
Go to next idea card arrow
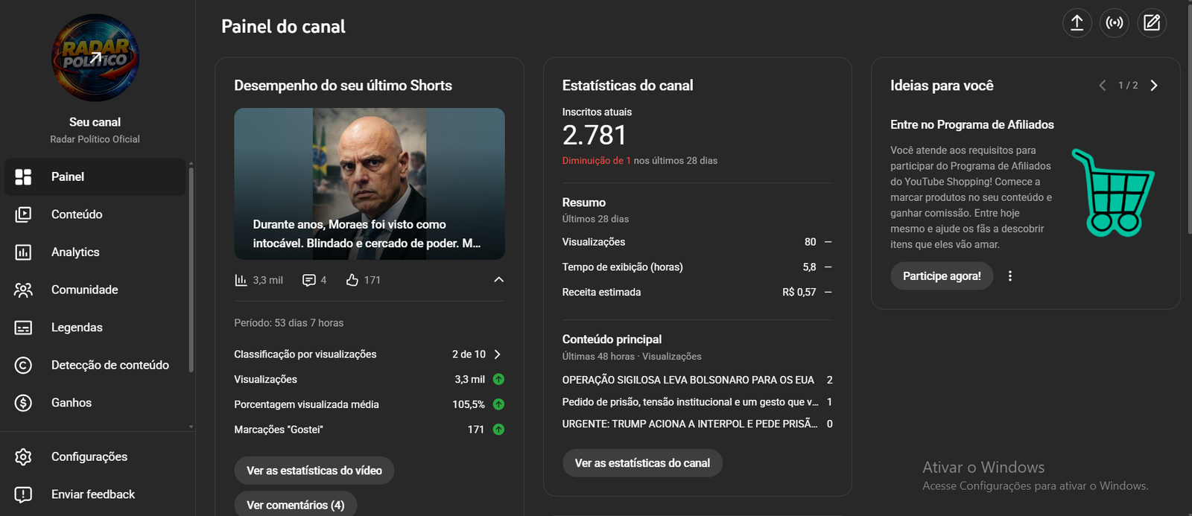1154,86
